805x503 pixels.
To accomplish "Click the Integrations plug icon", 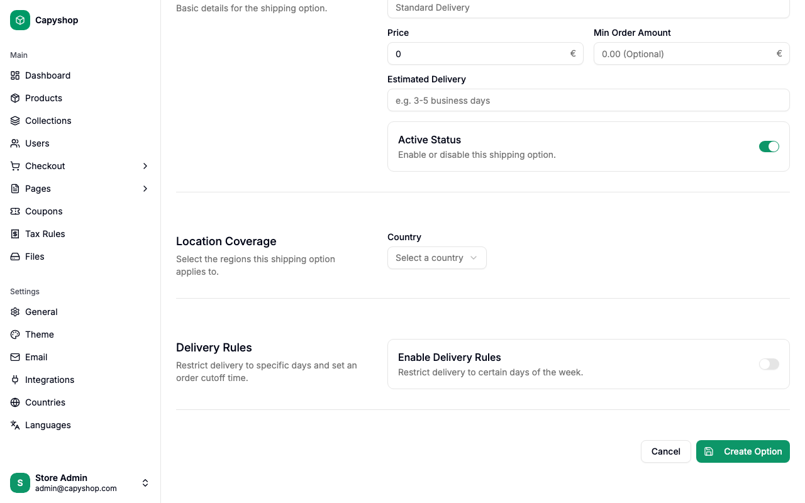I will (15, 380).
